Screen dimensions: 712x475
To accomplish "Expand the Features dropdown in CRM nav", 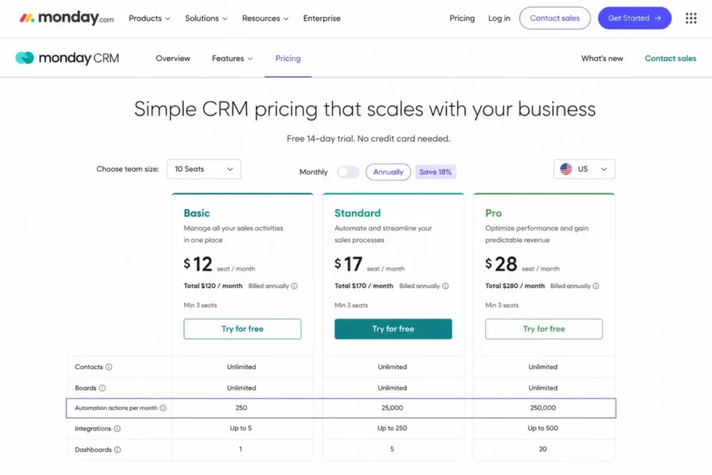I will (x=232, y=58).
